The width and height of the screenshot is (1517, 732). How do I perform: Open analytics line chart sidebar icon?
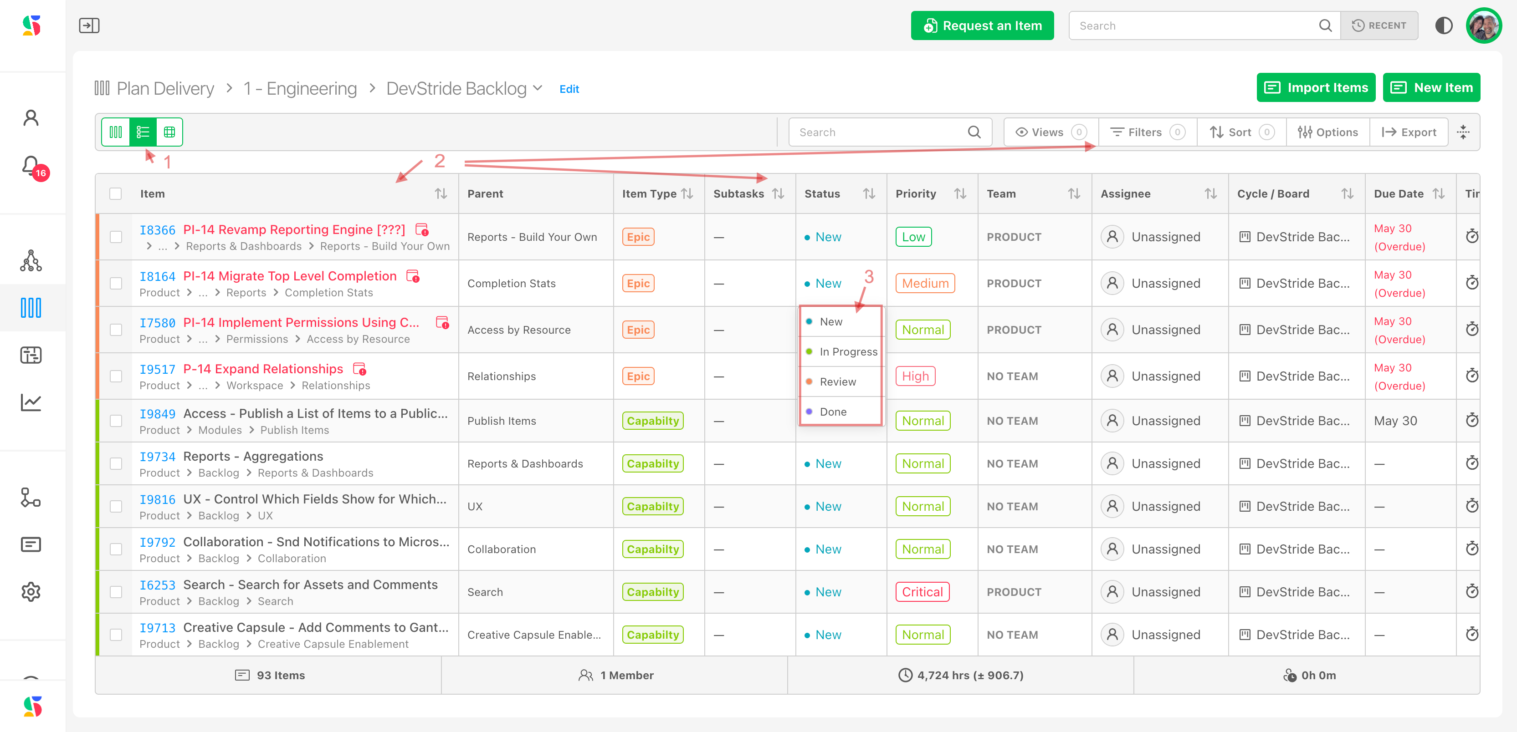[x=31, y=402]
